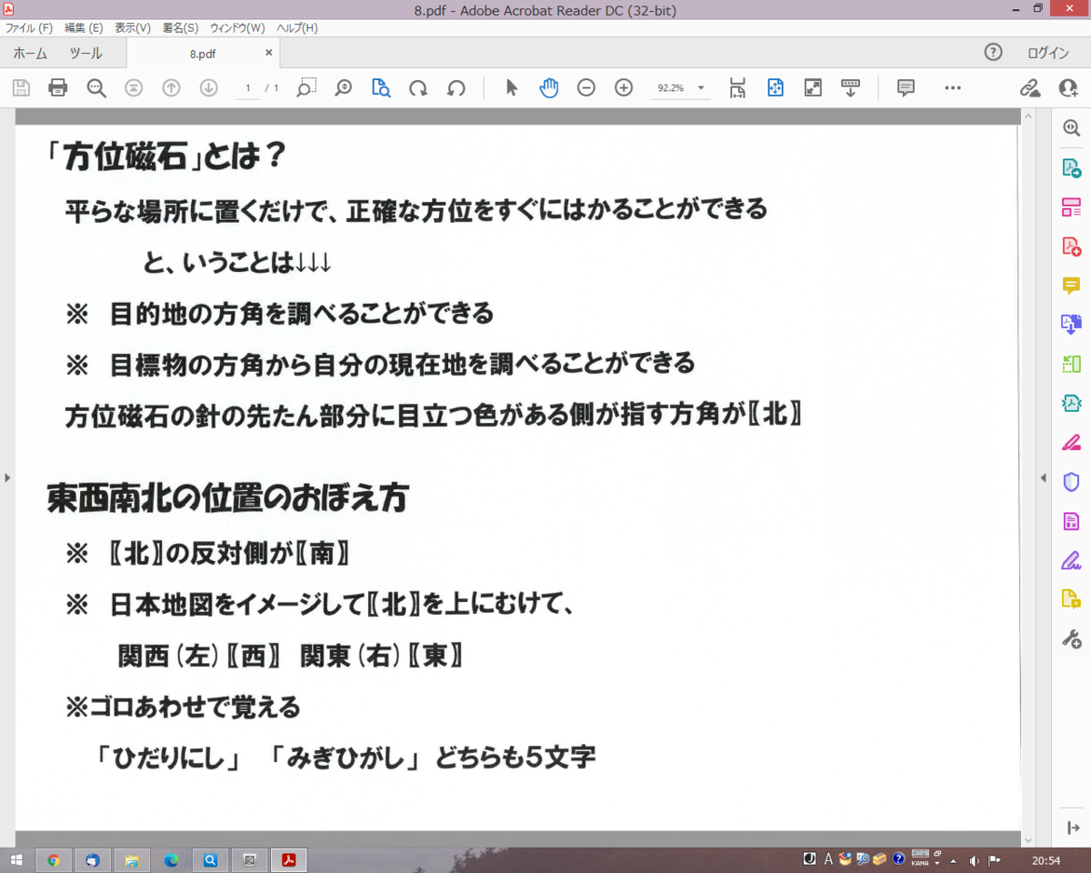The height and width of the screenshot is (873, 1091).
Task: Open the purple Fill & Sign tool
Action: click(x=1071, y=560)
